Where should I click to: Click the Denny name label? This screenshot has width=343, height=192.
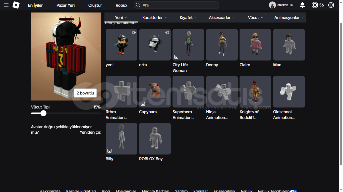pyautogui.click(x=212, y=65)
